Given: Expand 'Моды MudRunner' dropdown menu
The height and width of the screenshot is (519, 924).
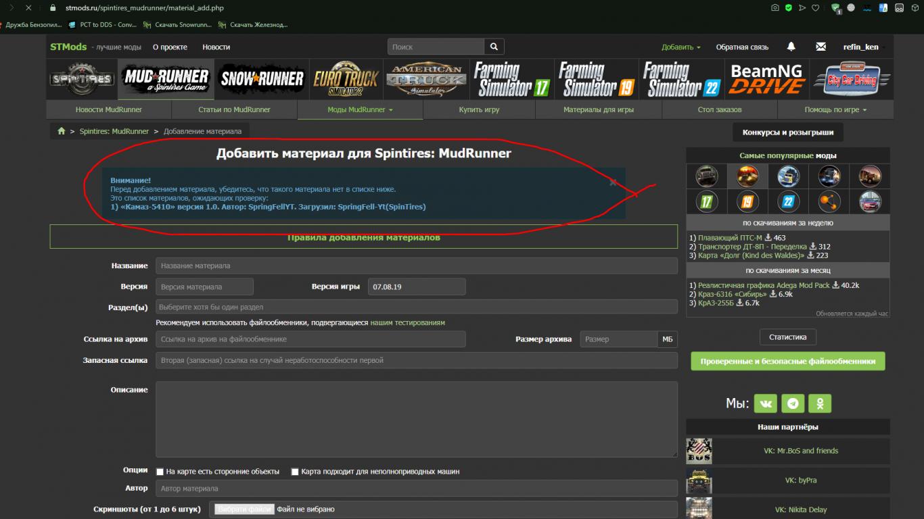Looking at the screenshot, I should (x=360, y=109).
